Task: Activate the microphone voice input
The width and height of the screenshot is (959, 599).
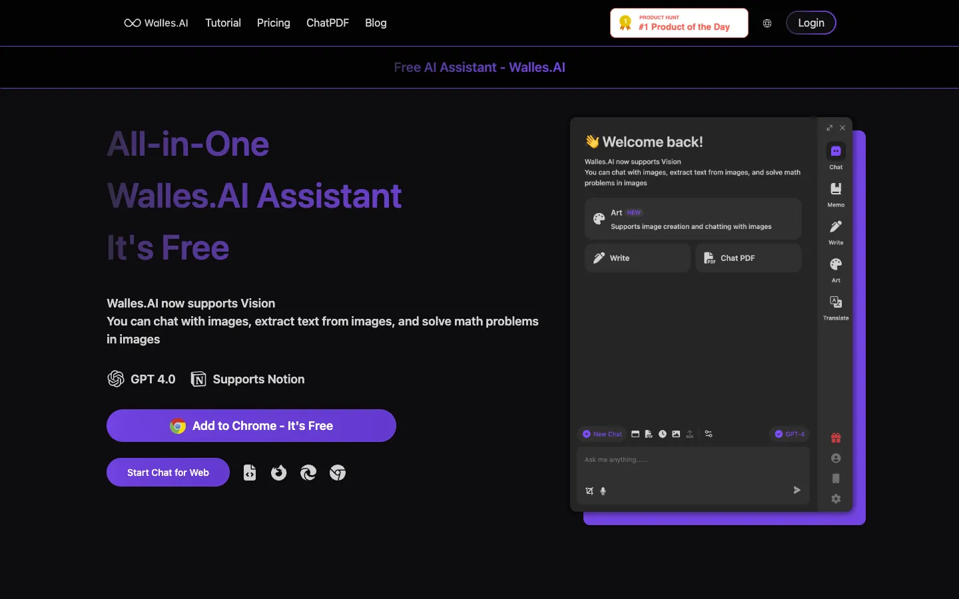Action: point(603,491)
